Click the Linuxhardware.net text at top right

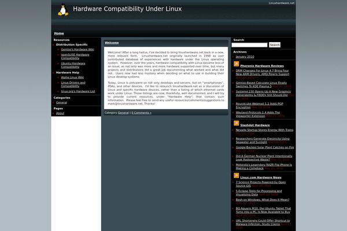(x=282, y=3)
